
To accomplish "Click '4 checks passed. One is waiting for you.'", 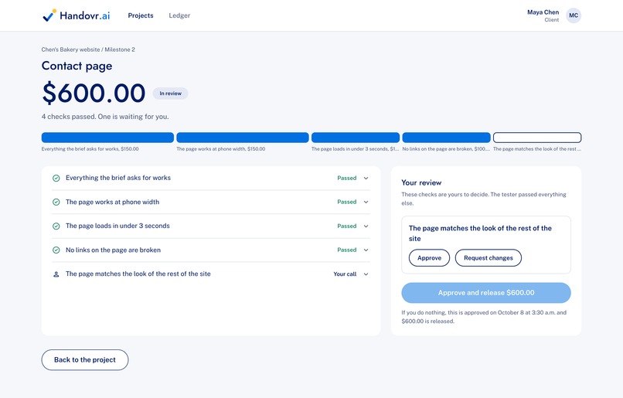I will coord(105,117).
